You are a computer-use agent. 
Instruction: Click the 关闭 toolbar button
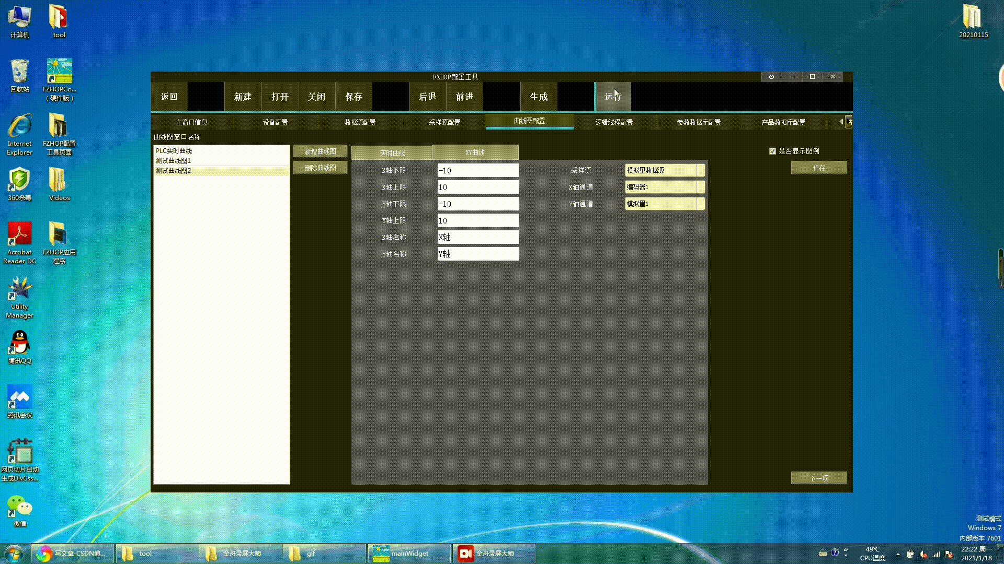coord(316,97)
